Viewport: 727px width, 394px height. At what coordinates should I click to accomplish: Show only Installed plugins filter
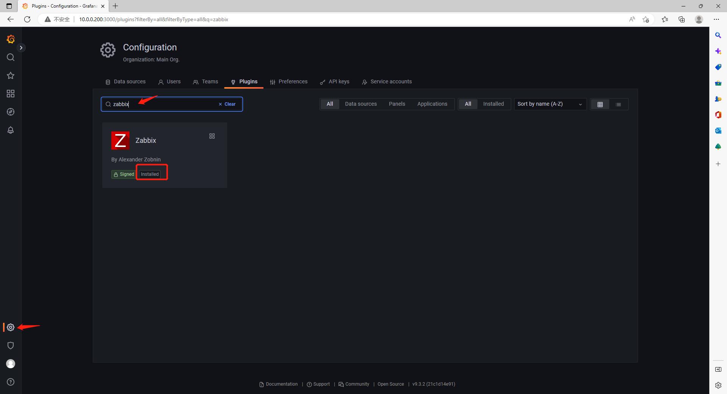(x=493, y=104)
